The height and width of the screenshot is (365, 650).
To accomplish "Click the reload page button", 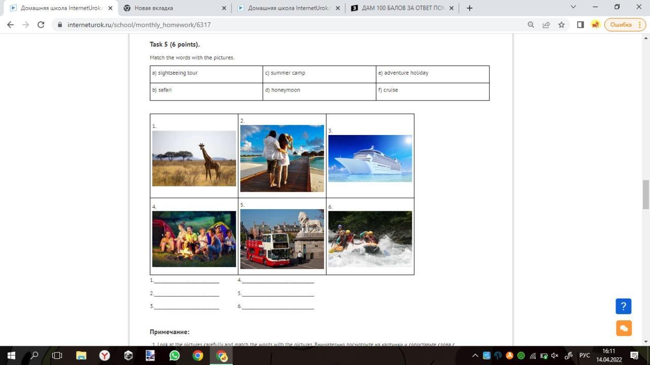I will 41,25.
